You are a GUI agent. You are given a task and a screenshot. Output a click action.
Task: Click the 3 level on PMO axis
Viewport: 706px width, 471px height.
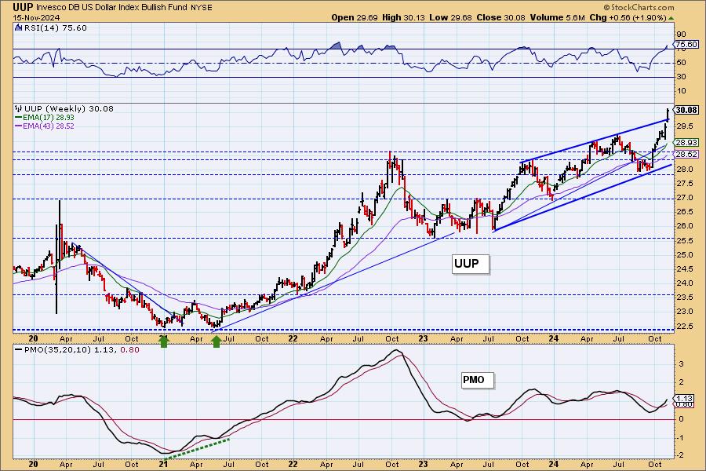(x=681, y=363)
